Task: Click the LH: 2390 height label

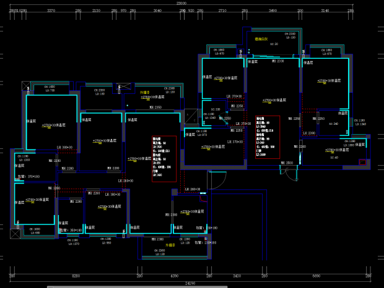Action: click(309, 133)
